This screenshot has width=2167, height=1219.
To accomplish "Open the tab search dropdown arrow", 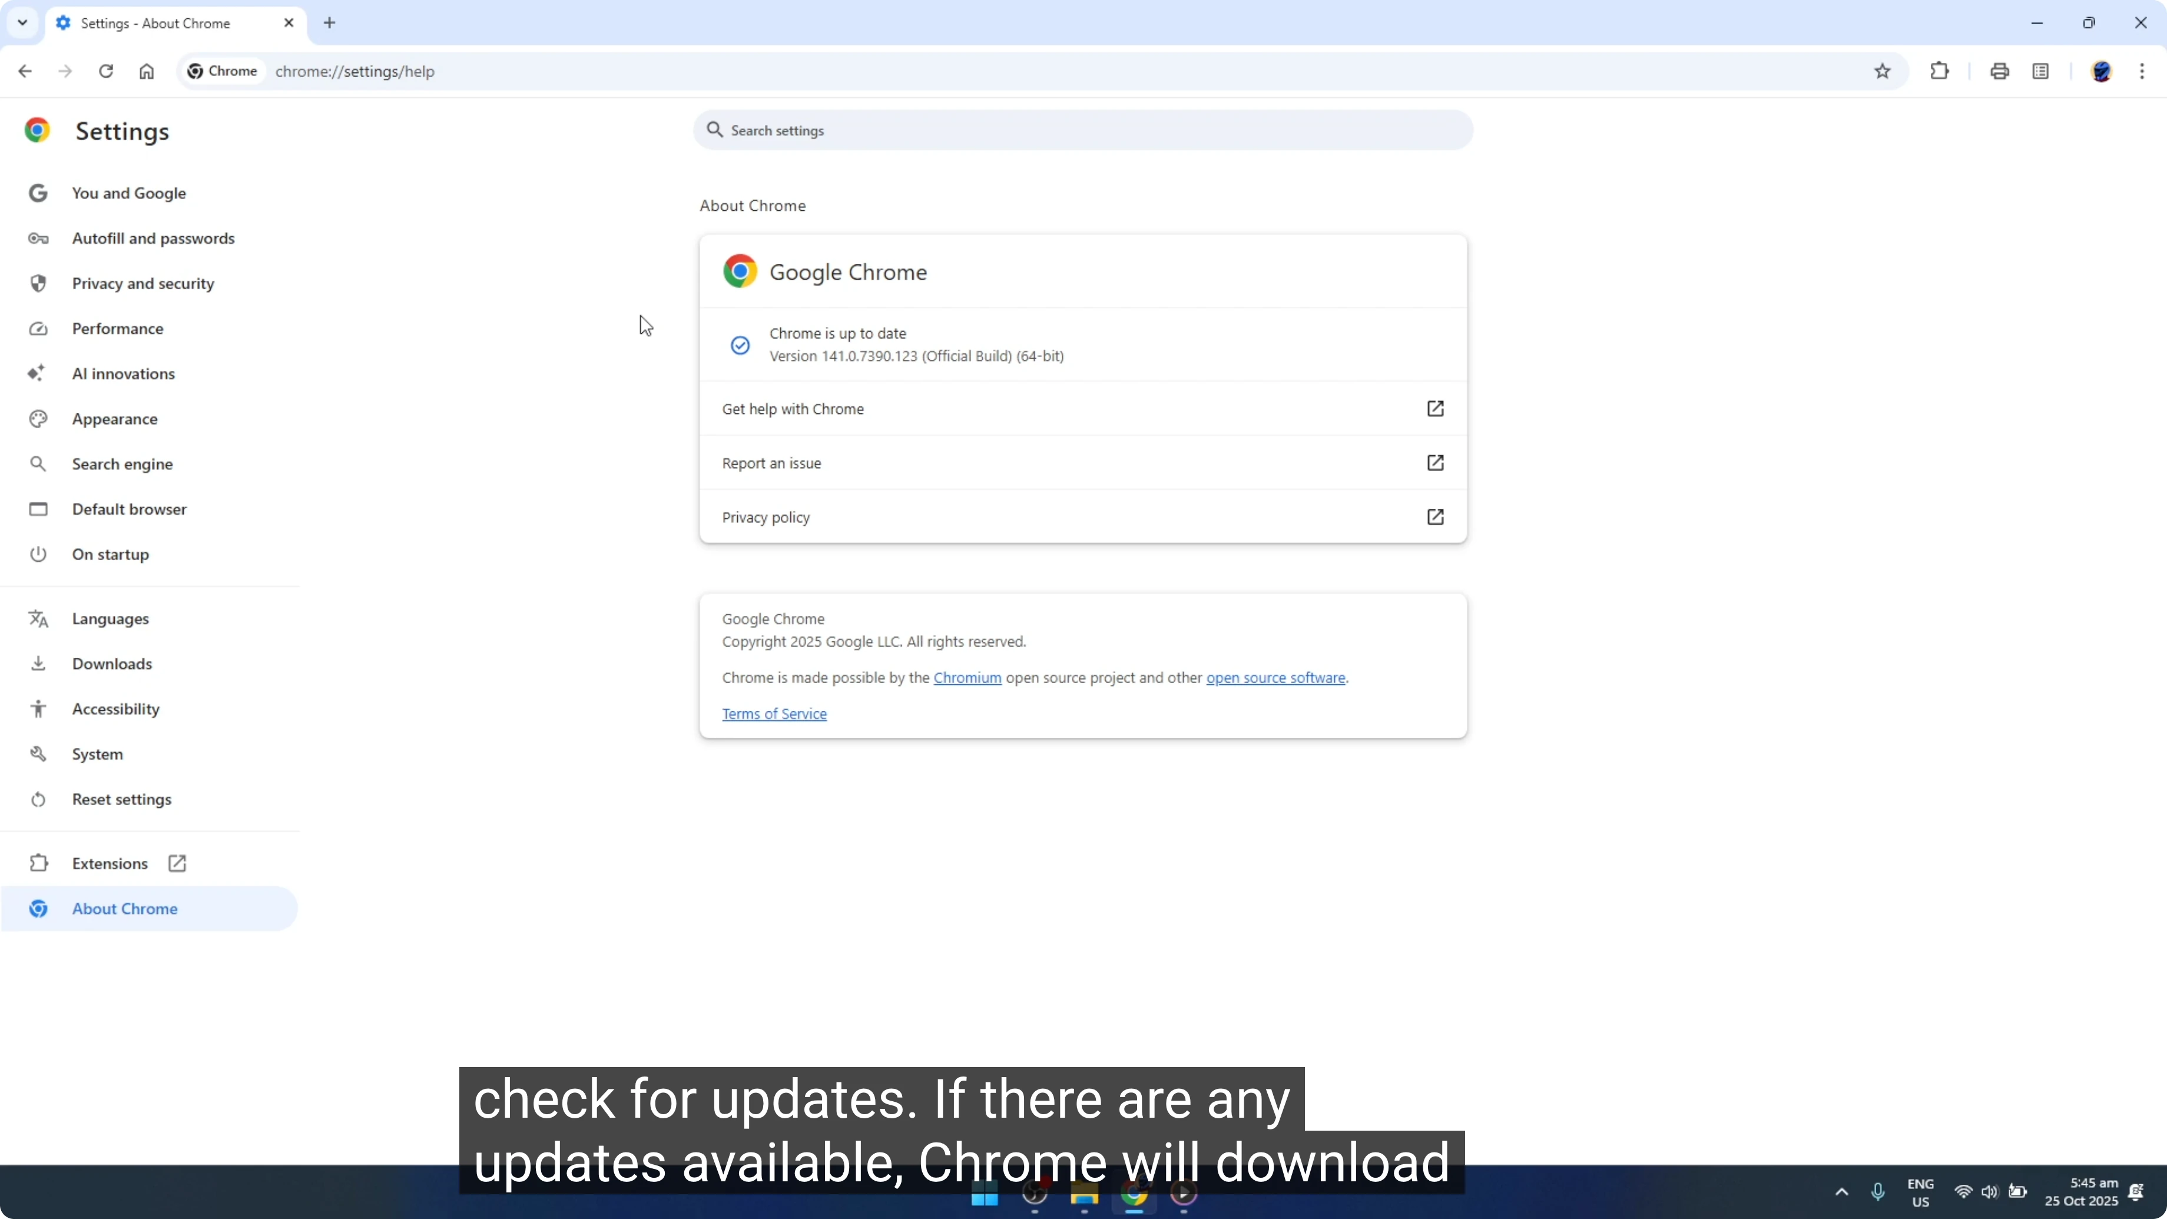I will [x=22, y=23].
